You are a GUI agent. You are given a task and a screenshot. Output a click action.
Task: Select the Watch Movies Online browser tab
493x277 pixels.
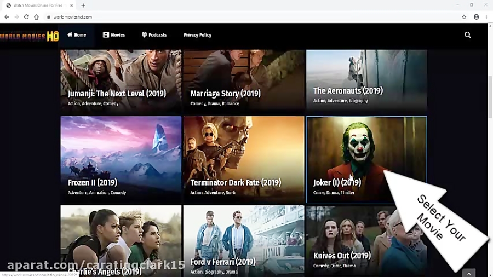click(40, 5)
